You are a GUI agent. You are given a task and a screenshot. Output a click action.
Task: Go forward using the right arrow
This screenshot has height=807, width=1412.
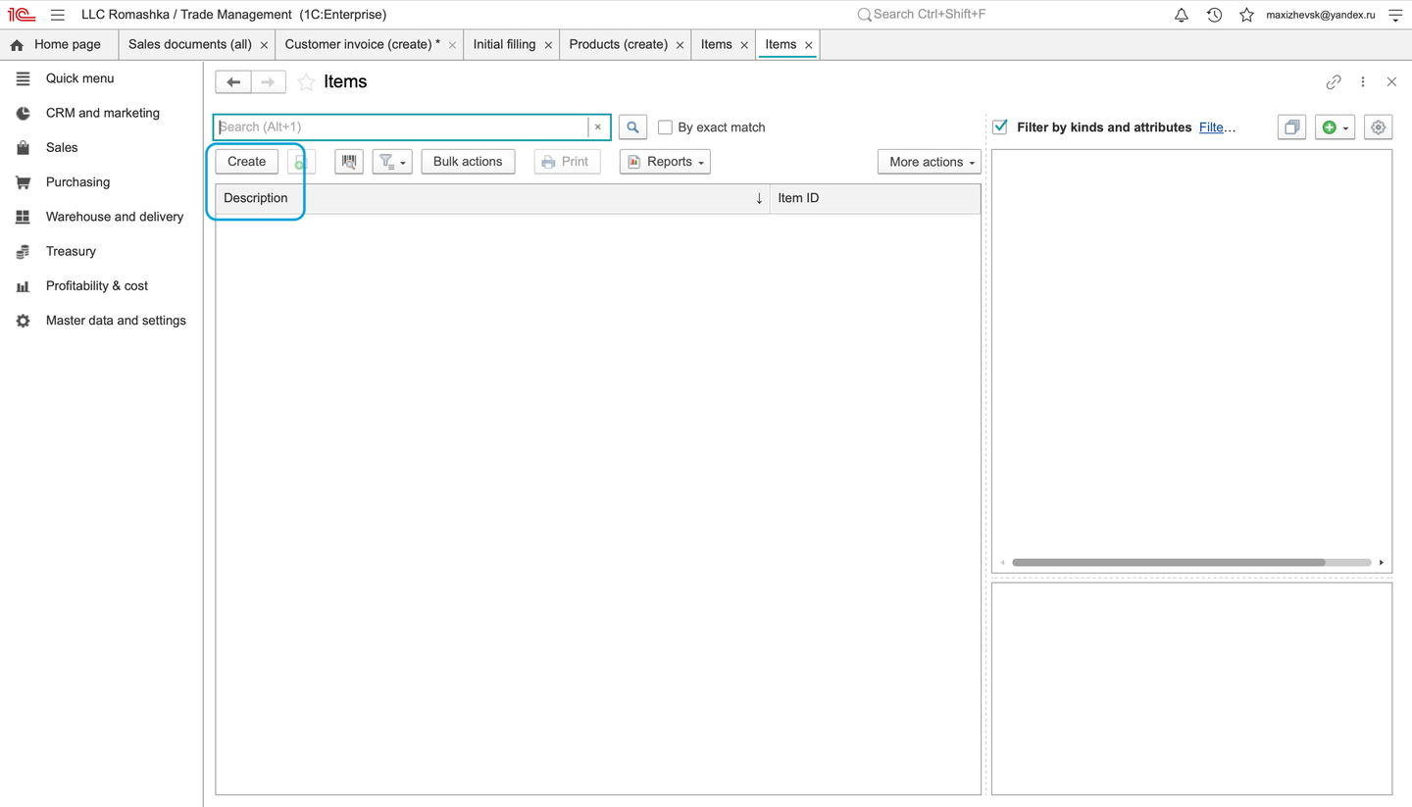[269, 82]
